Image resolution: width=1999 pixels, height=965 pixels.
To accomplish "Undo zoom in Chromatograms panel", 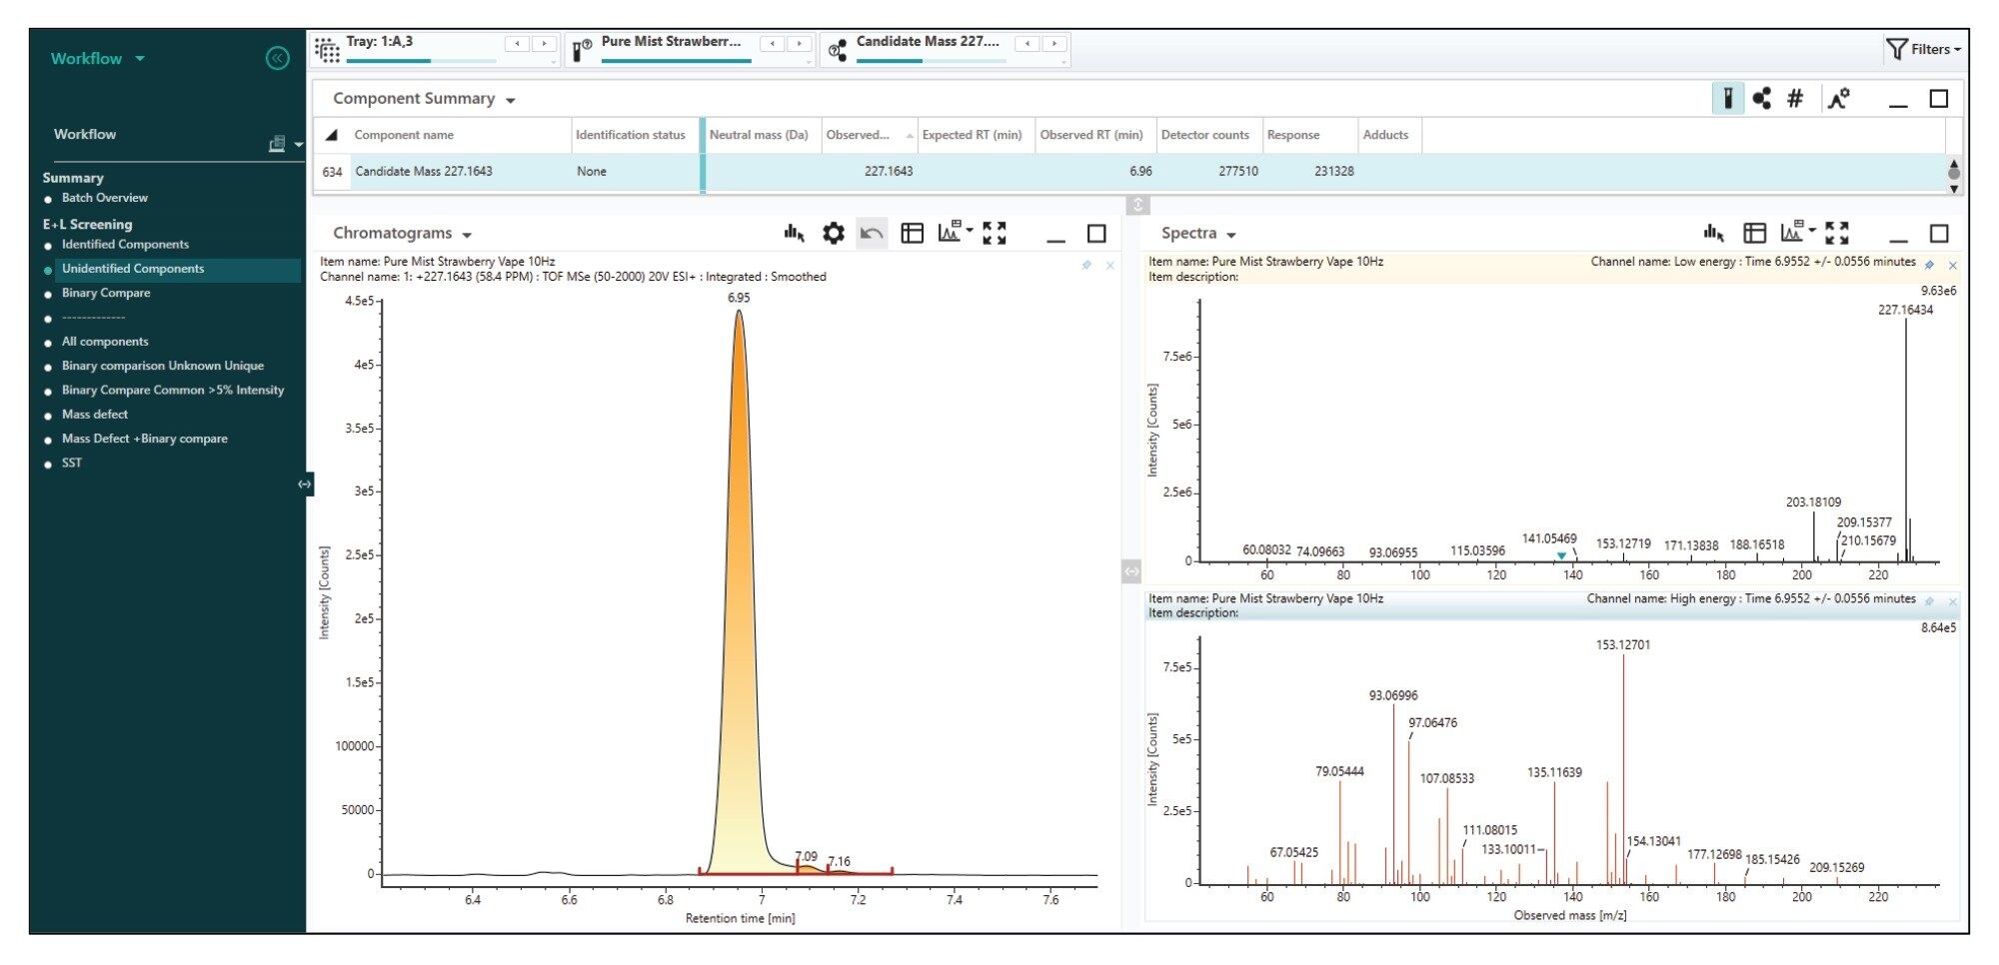I will [x=872, y=233].
